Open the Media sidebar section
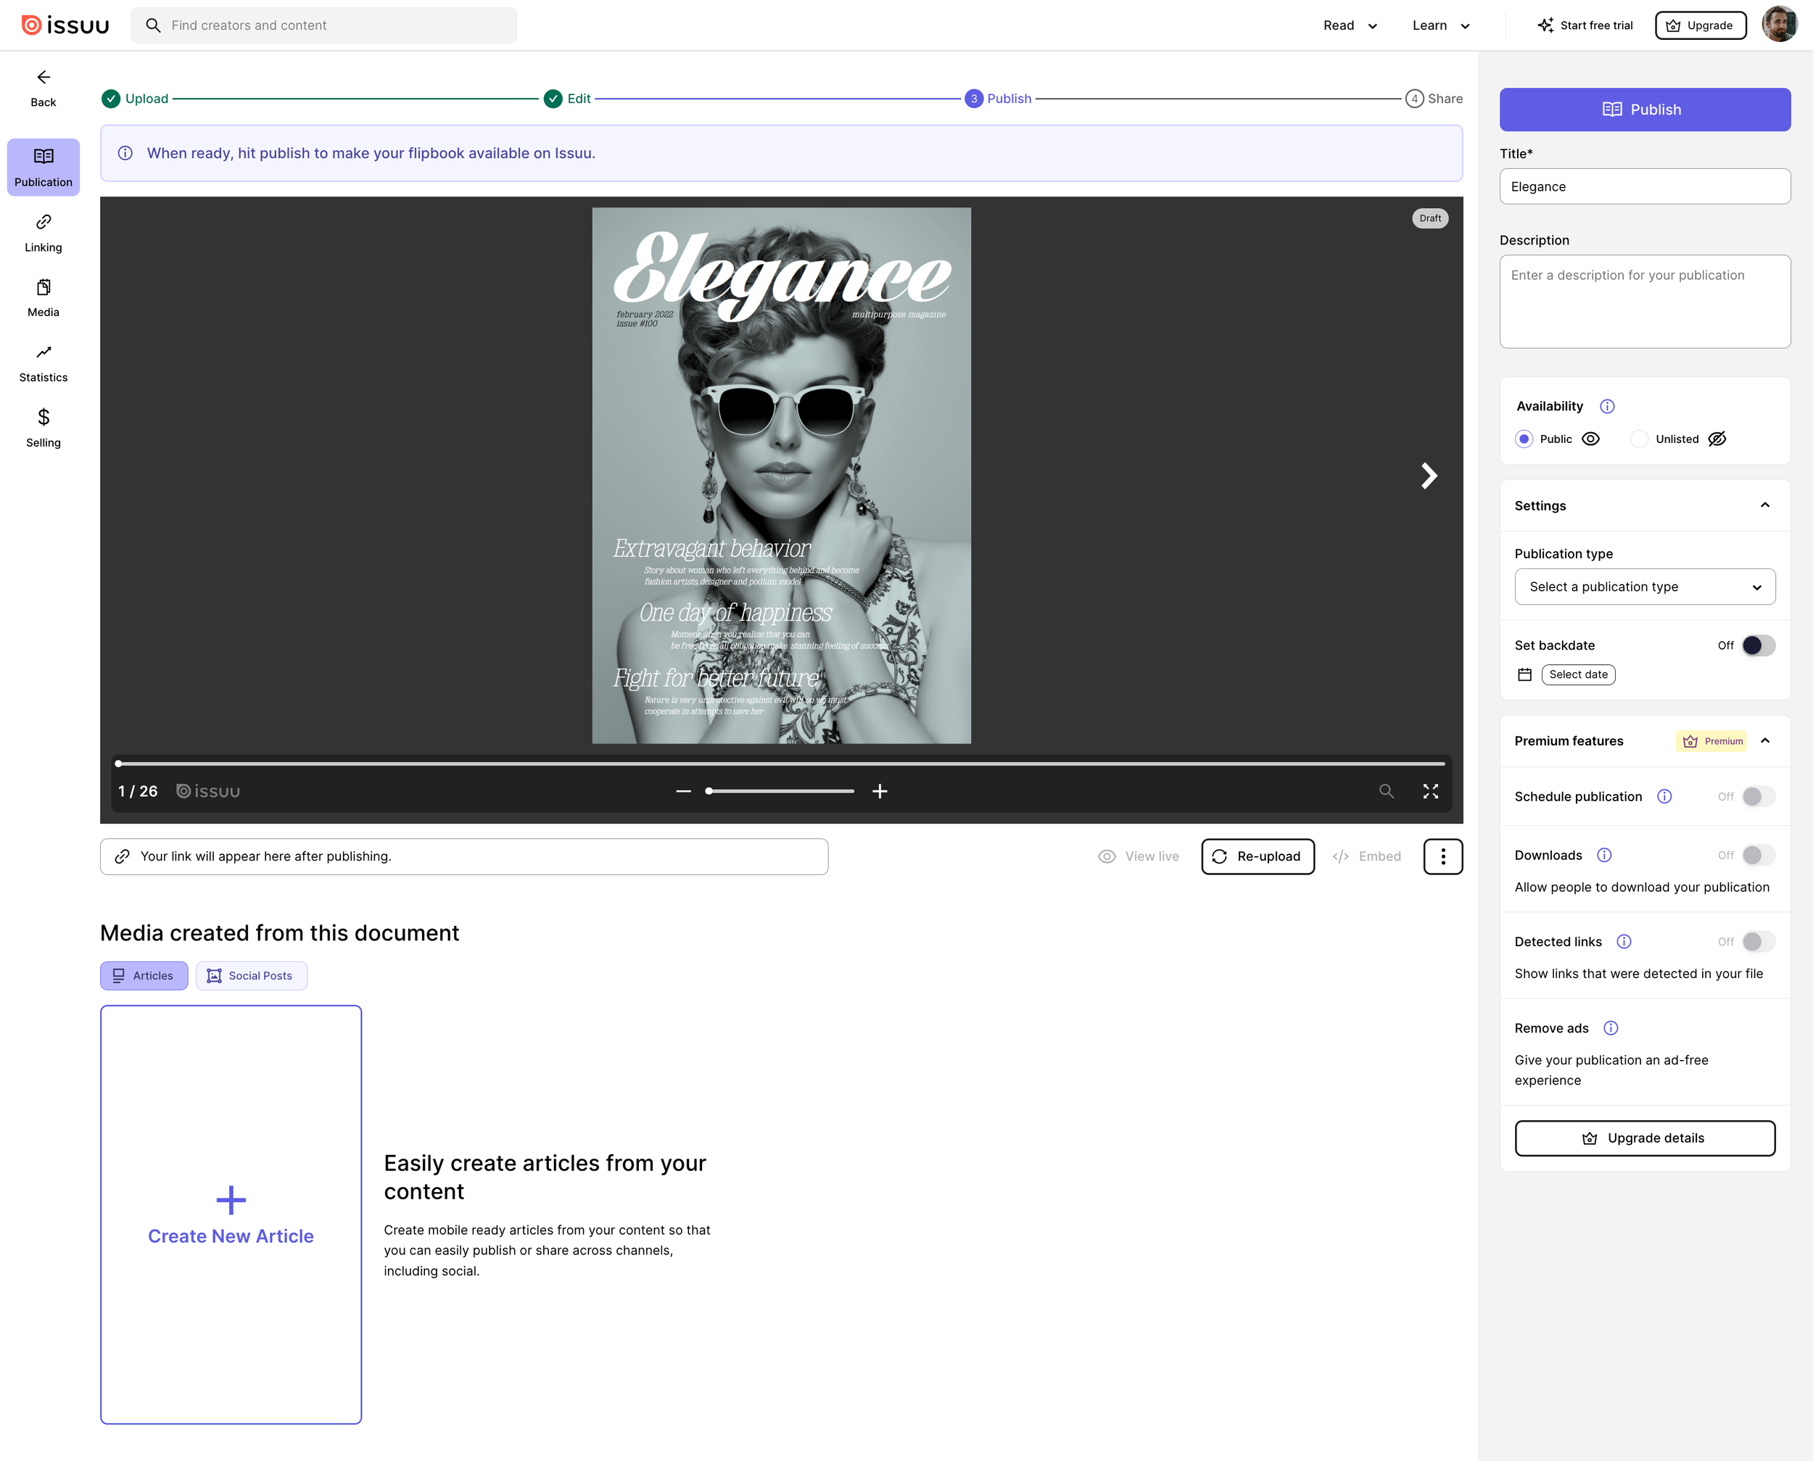 43,298
